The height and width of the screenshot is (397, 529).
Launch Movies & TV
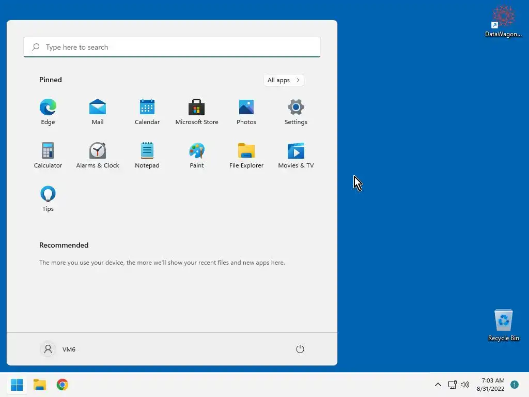pyautogui.click(x=296, y=156)
